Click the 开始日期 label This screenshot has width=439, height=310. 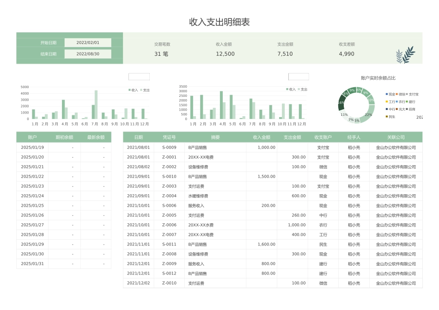(49, 42)
